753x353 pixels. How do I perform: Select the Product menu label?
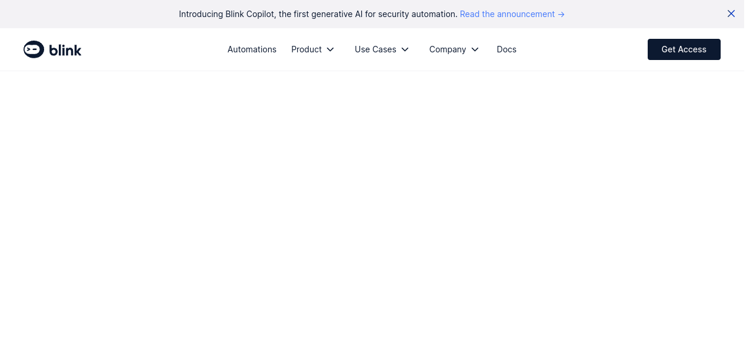[306, 49]
